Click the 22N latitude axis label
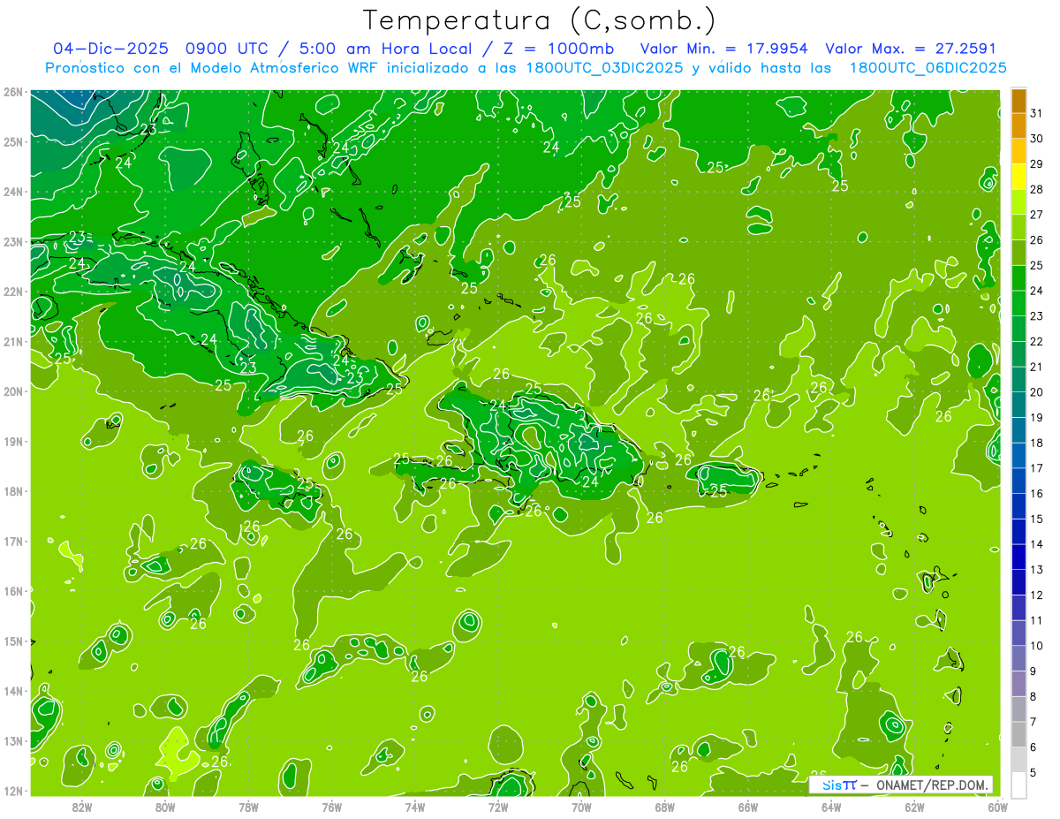Image resolution: width=1060 pixels, height=819 pixels. 12,292
